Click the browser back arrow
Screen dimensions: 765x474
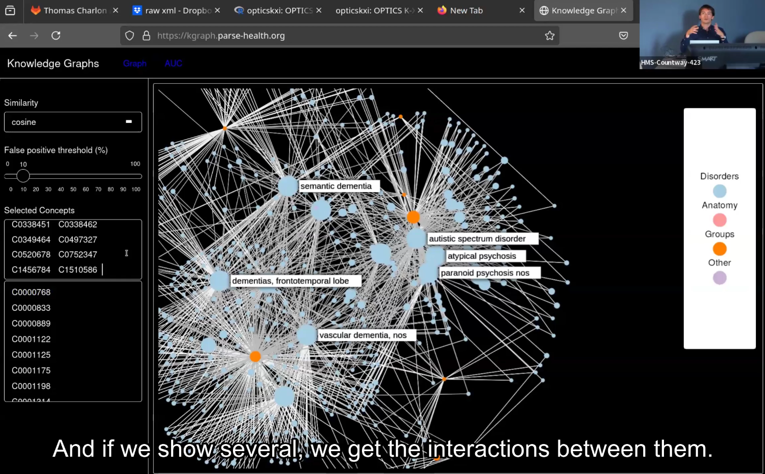13,36
